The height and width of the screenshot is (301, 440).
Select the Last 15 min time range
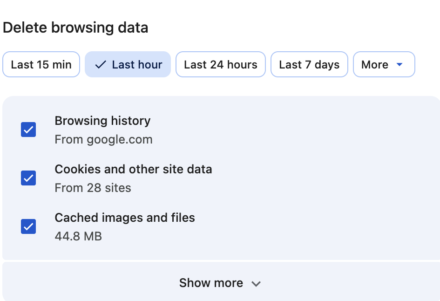(x=41, y=65)
